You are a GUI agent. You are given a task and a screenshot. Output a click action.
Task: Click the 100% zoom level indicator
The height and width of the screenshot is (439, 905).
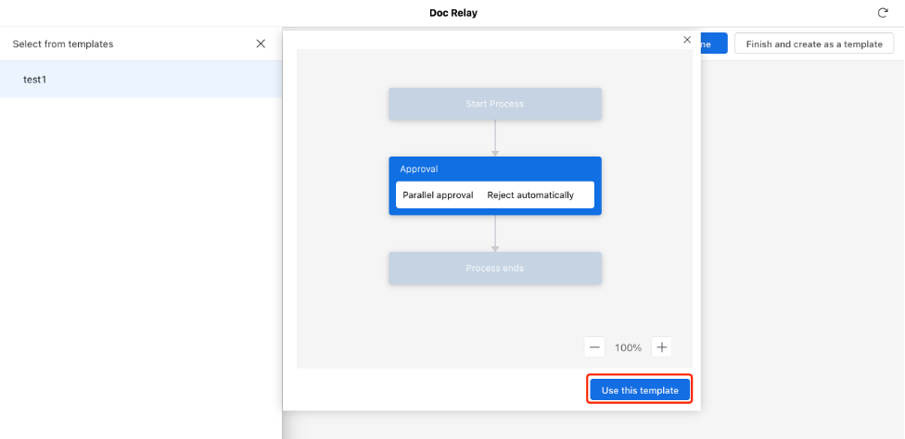tap(628, 347)
